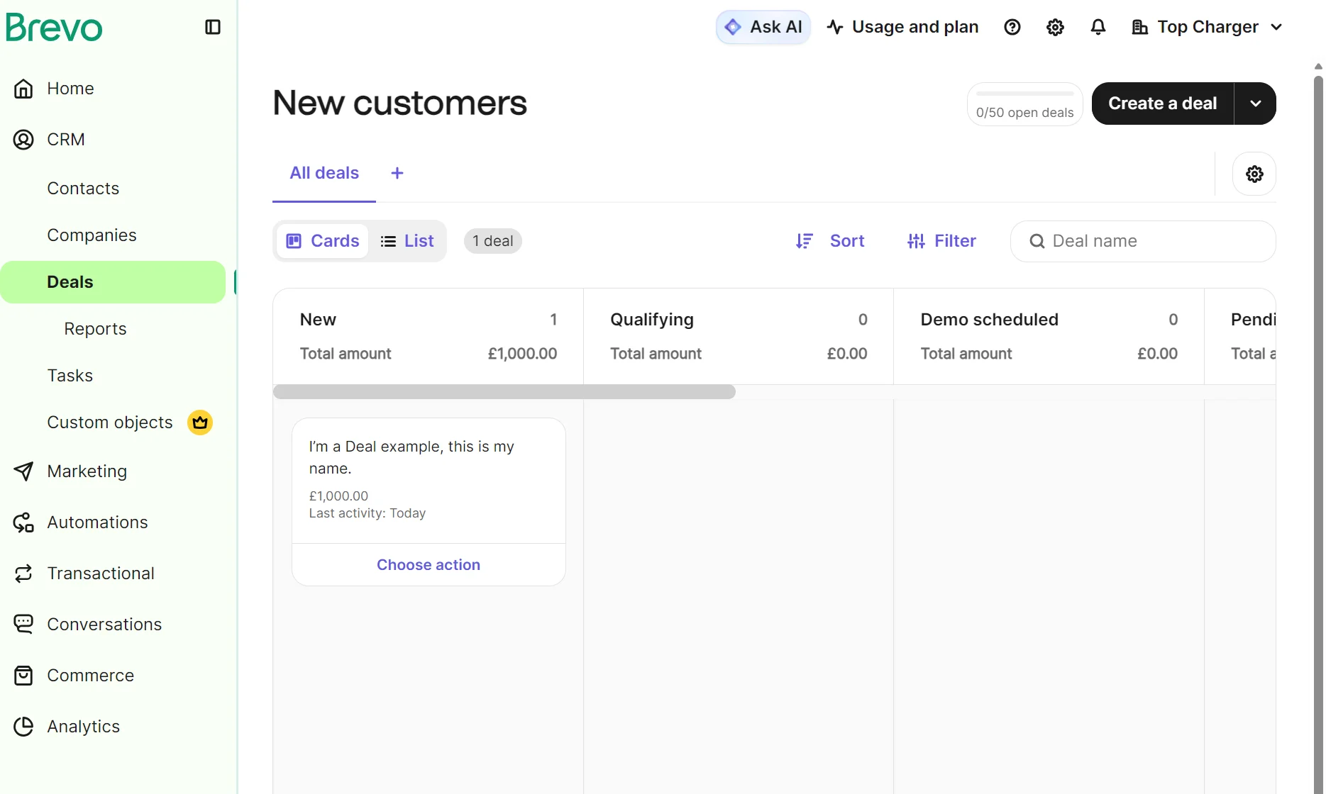
Task: Open Reports under Deals
Action: [95, 329]
